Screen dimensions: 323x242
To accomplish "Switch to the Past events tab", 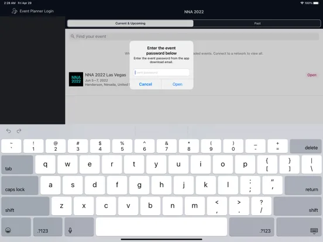I will point(257,23).
